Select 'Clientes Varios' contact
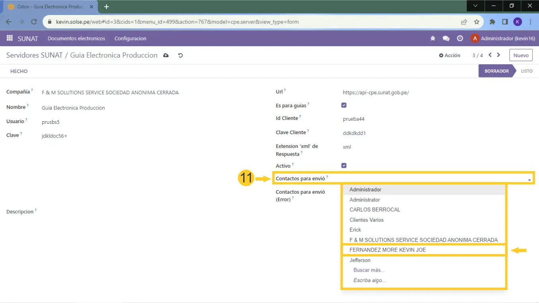Screen dimensions: 539x303 (x=424, y=220)
